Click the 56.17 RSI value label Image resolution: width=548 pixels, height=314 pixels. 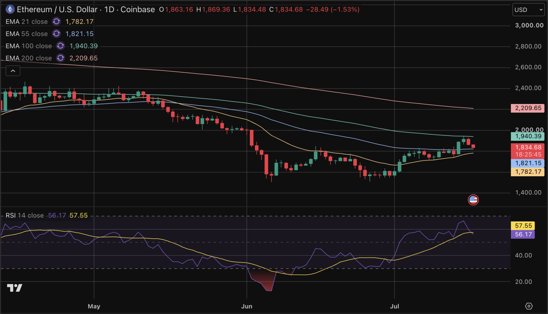coord(523,234)
